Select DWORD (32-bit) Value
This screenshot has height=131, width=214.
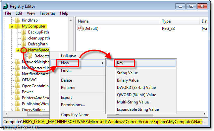pyautogui.click(x=141, y=88)
